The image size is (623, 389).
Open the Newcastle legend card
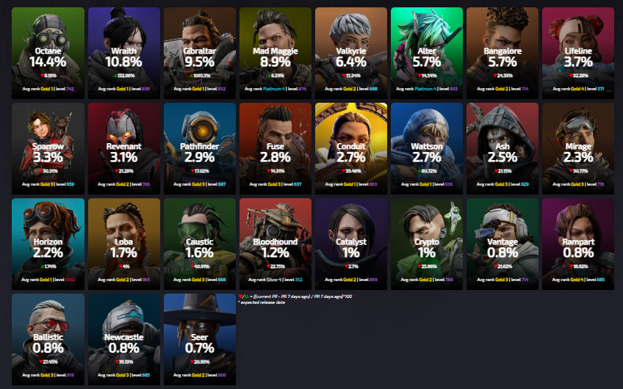(124, 339)
